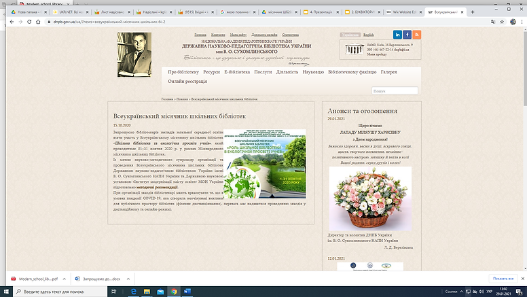Open the 'Діяльність' menu item

pos(287,72)
